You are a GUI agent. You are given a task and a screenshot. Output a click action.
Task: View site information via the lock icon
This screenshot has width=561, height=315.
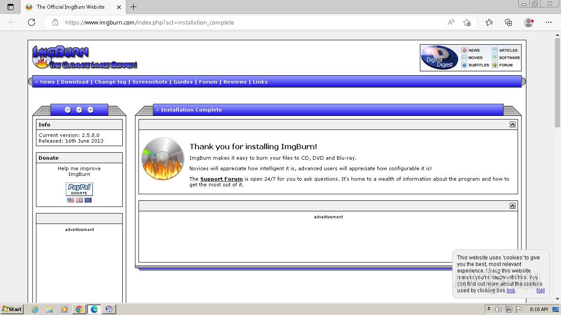[x=55, y=22]
